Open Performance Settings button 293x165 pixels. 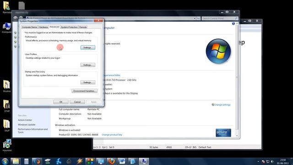point(88,48)
